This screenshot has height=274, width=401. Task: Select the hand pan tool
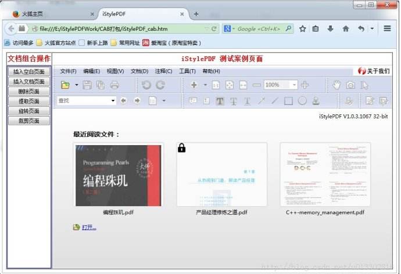tap(337, 85)
